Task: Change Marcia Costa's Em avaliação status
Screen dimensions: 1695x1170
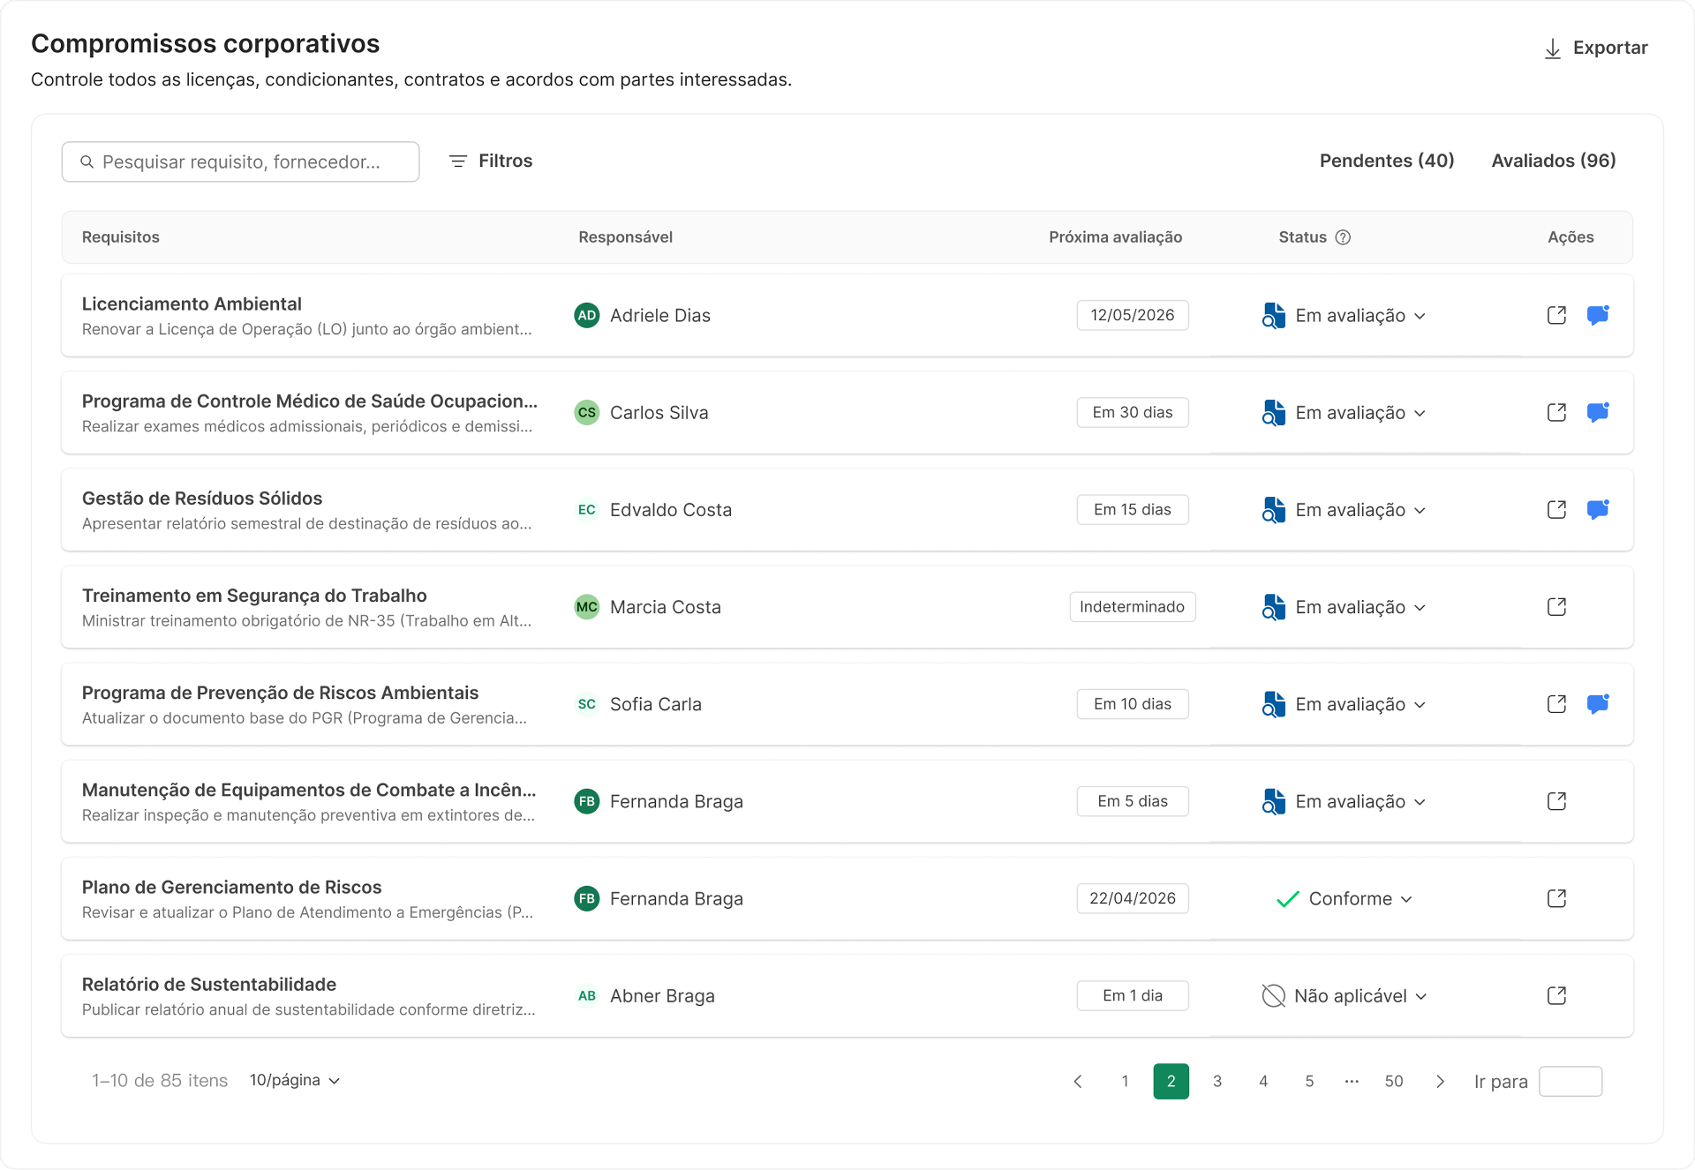Action: pos(1350,607)
